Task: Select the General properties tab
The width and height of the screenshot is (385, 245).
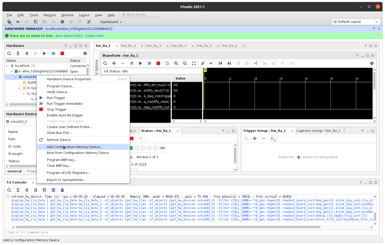Action: (x=14, y=171)
